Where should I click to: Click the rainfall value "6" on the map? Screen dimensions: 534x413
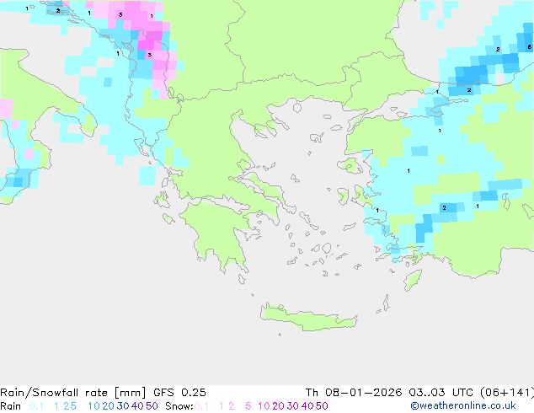(x=529, y=47)
